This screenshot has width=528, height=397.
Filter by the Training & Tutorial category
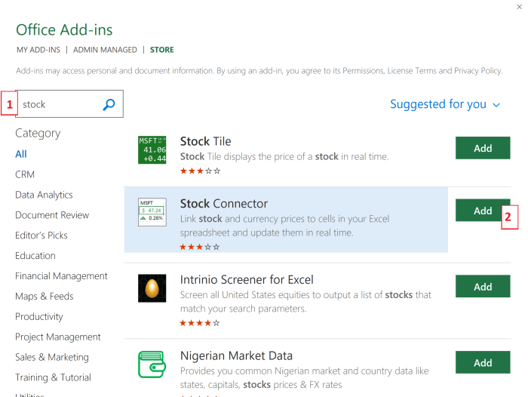(54, 377)
